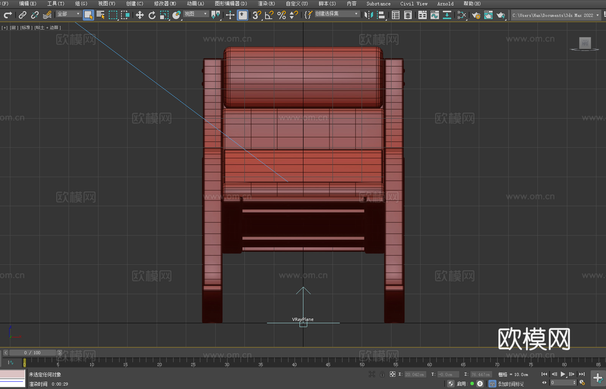Toggle the Ribbon display icon

pyautogui.click(x=423, y=15)
